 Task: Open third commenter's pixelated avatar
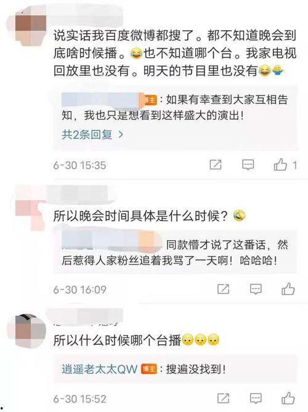pos(30,331)
